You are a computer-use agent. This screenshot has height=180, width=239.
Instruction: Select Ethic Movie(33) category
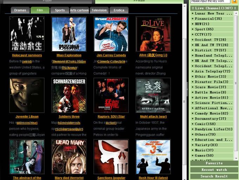212,76
